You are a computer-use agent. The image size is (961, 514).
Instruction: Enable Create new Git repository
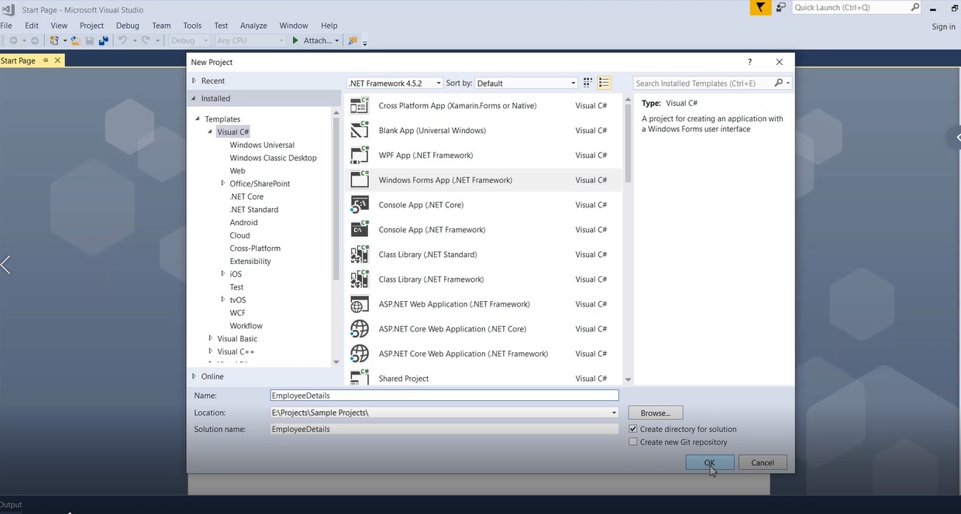[633, 441]
